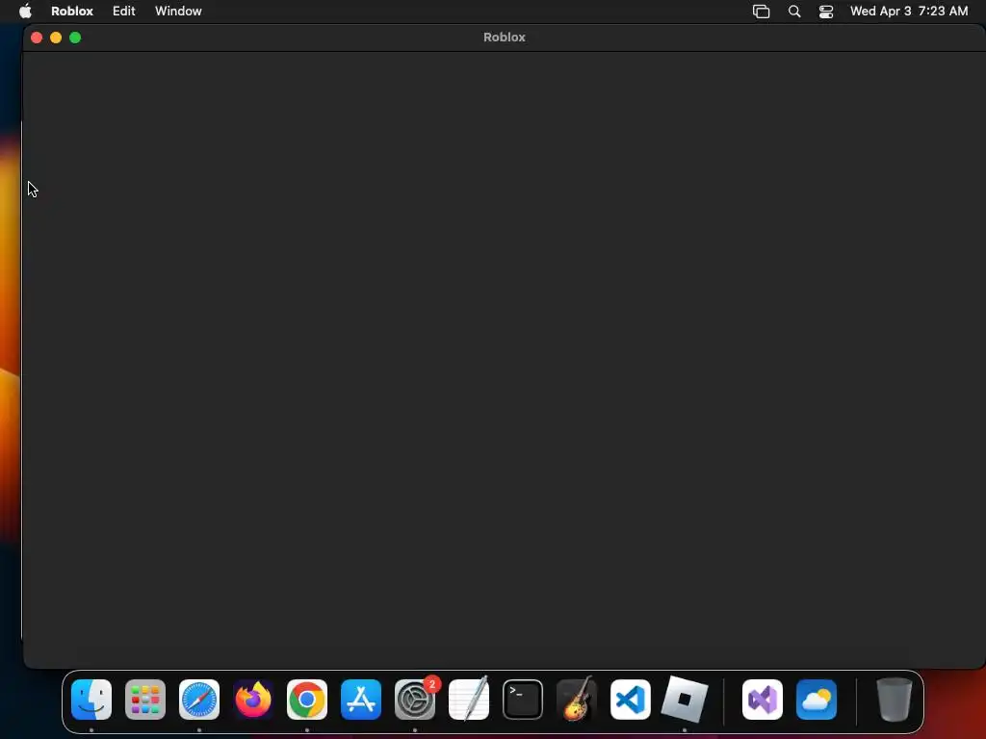Screen dimensions: 986x739
Task: Open the Window menu
Action: (178, 11)
